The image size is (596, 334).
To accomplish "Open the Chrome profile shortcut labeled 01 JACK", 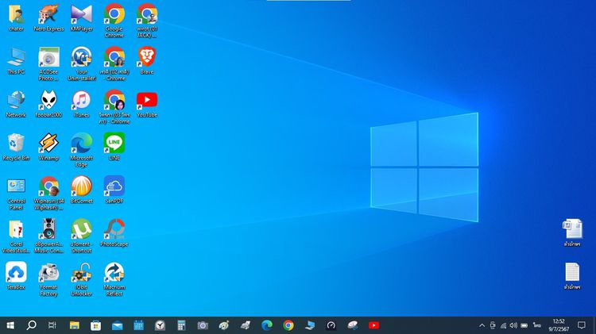I will pyautogui.click(x=147, y=21).
